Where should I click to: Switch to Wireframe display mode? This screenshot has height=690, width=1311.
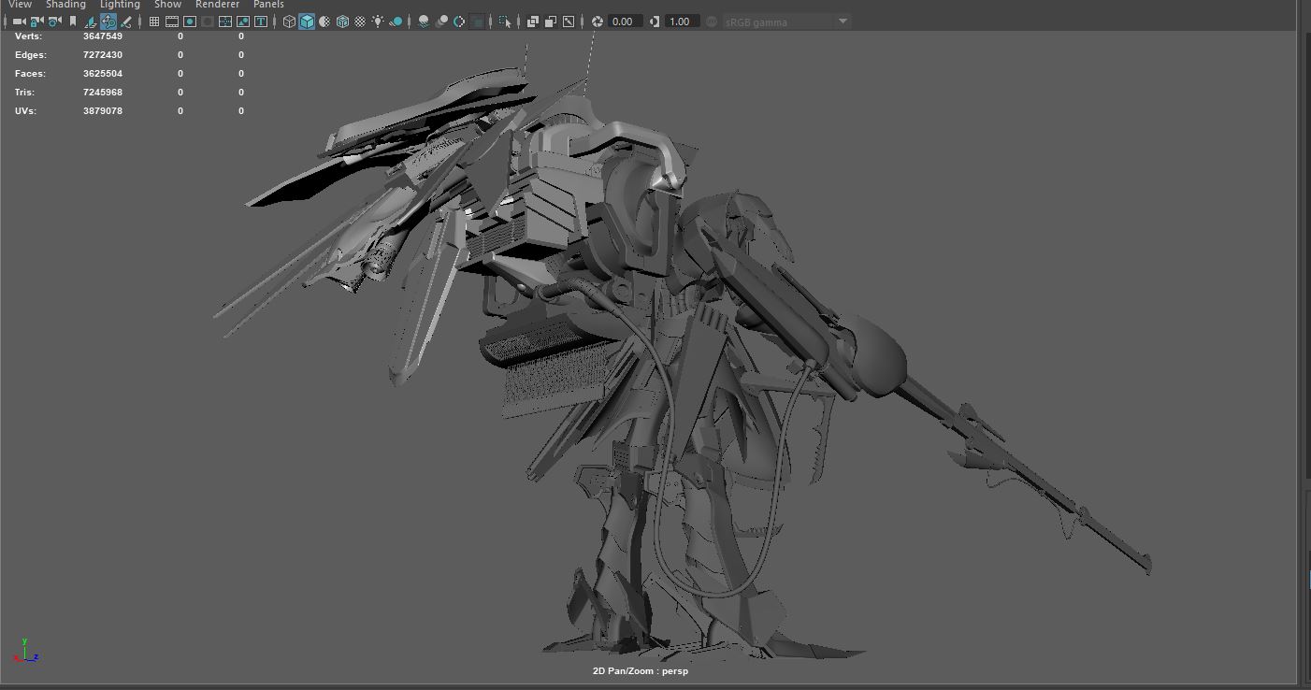point(289,22)
